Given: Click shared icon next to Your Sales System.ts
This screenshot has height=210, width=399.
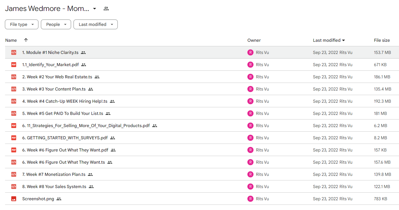Looking at the screenshot, I should point(91,187).
